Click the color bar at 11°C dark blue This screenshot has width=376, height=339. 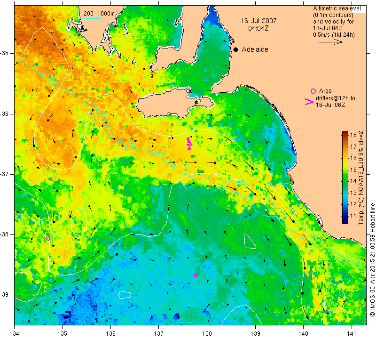(x=345, y=216)
